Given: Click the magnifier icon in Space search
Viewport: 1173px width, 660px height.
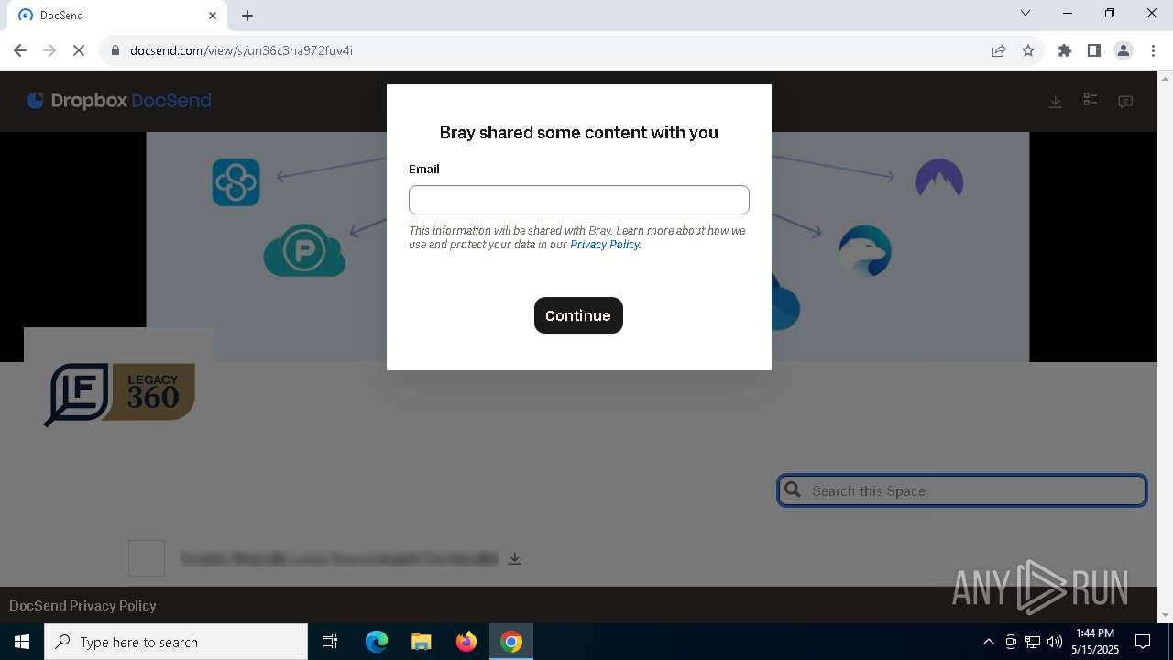Looking at the screenshot, I should pos(794,490).
